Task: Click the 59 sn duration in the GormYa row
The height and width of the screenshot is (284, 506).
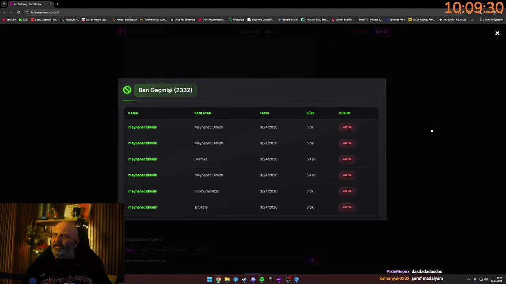Action: coord(311,159)
